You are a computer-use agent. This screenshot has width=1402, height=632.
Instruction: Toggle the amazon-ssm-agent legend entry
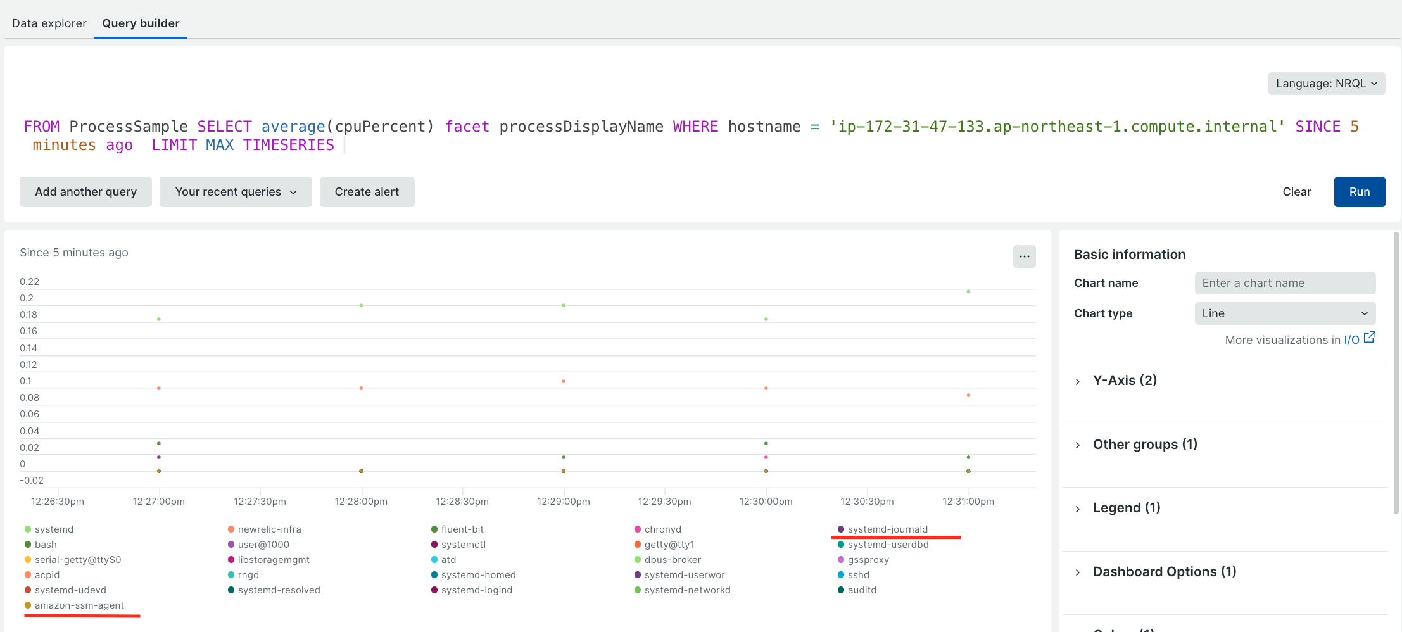point(74,605)
